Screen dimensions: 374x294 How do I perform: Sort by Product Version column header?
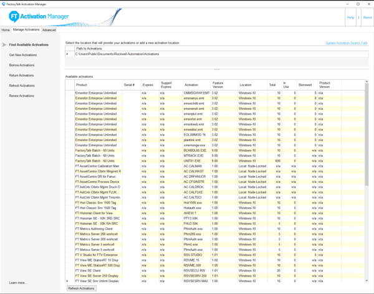tap(329, 85)
